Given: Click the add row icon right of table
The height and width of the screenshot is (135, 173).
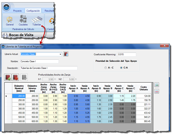Looking at the screenshot, I should point(157,85).
